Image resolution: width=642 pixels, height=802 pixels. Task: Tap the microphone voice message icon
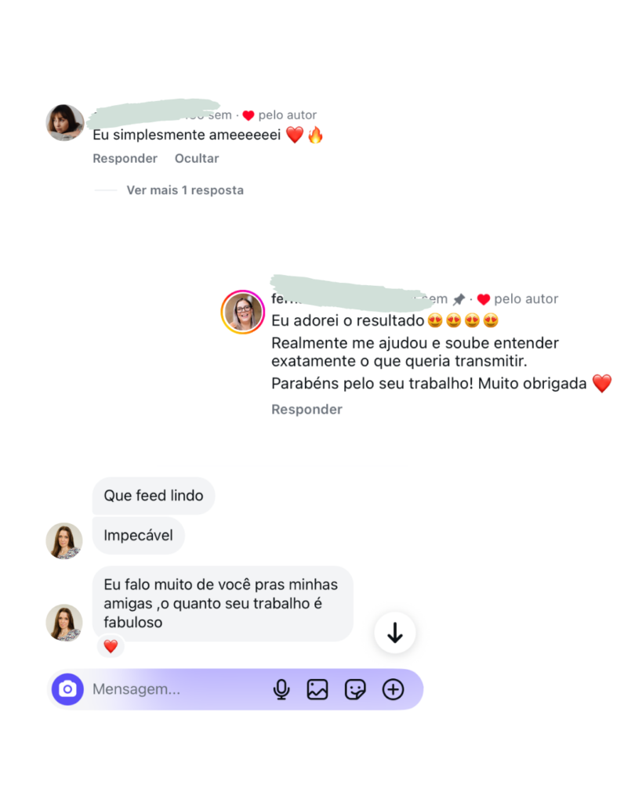tap(281, 689)
